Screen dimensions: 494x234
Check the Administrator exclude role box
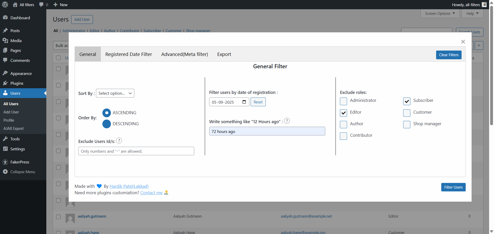343,101
